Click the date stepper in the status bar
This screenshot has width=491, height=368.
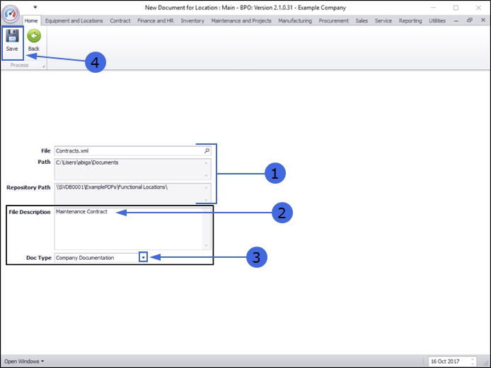pyautogui.click(x=473, y=362)
